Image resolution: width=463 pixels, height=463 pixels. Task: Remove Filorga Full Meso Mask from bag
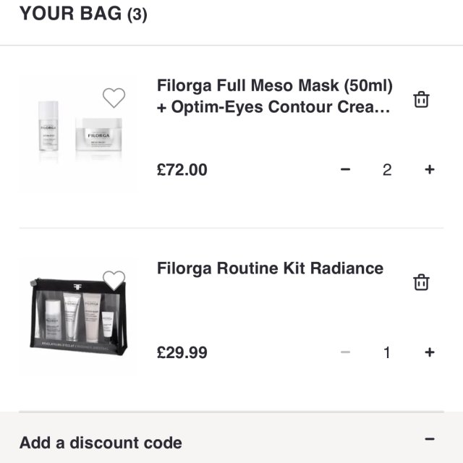pyautogui.click(x=421, y=100)
